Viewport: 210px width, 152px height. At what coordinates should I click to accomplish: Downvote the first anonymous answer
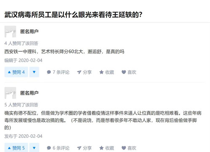34,72
